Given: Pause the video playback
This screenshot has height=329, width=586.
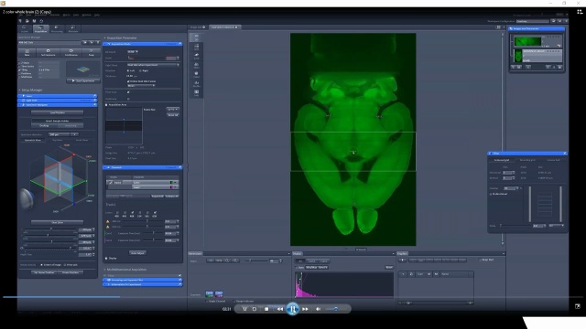Looking at the screenshot, I should (293, 309).
